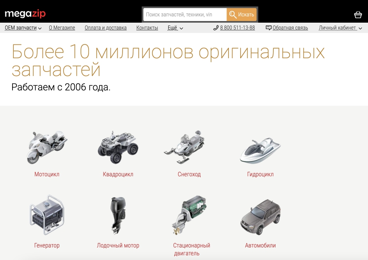Go to О Мегазипе page
Viewport: 368px width, 260px height.
[x=62, y=27]
